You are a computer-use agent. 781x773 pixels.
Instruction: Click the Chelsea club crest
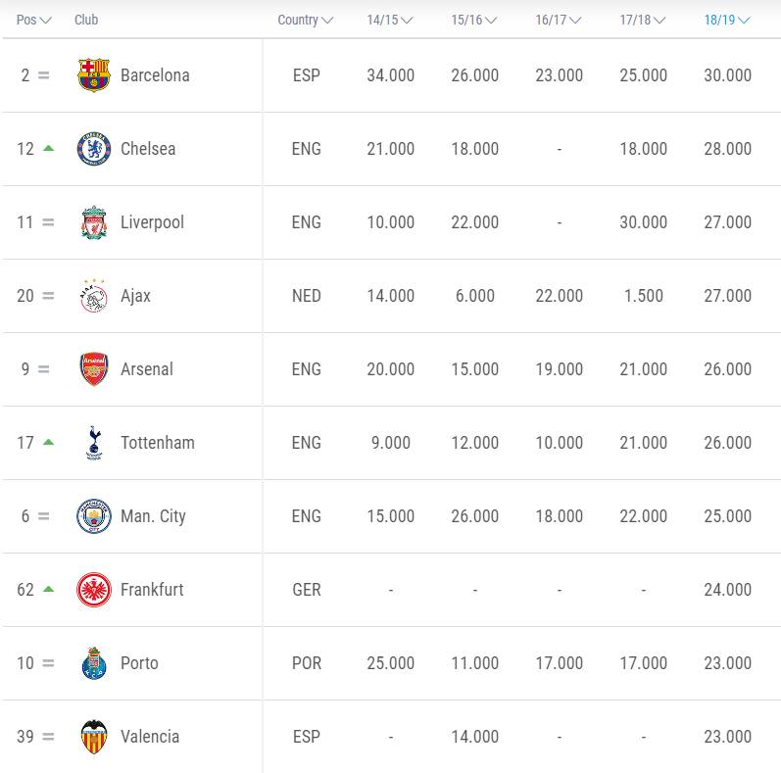coord(94,148)
